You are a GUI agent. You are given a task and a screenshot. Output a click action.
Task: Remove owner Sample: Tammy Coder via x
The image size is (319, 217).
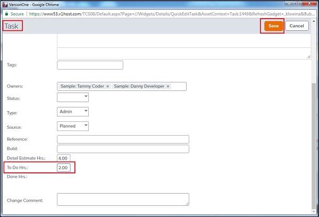click(107, 86)
